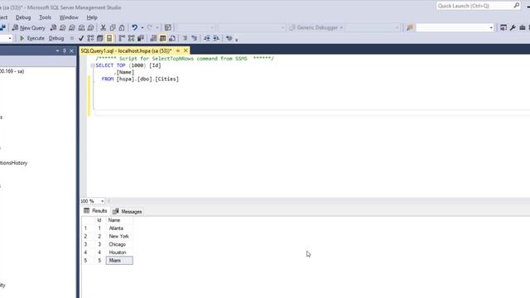The height and width of the screenshot is (298, 530).
Task: Display the Estimated Execution Plan
Action: (90, 38)
